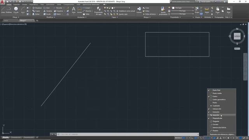Screen dimensions: 249x140
Task: Expand the Dibujo panel
Action: (x=16, y=17)
